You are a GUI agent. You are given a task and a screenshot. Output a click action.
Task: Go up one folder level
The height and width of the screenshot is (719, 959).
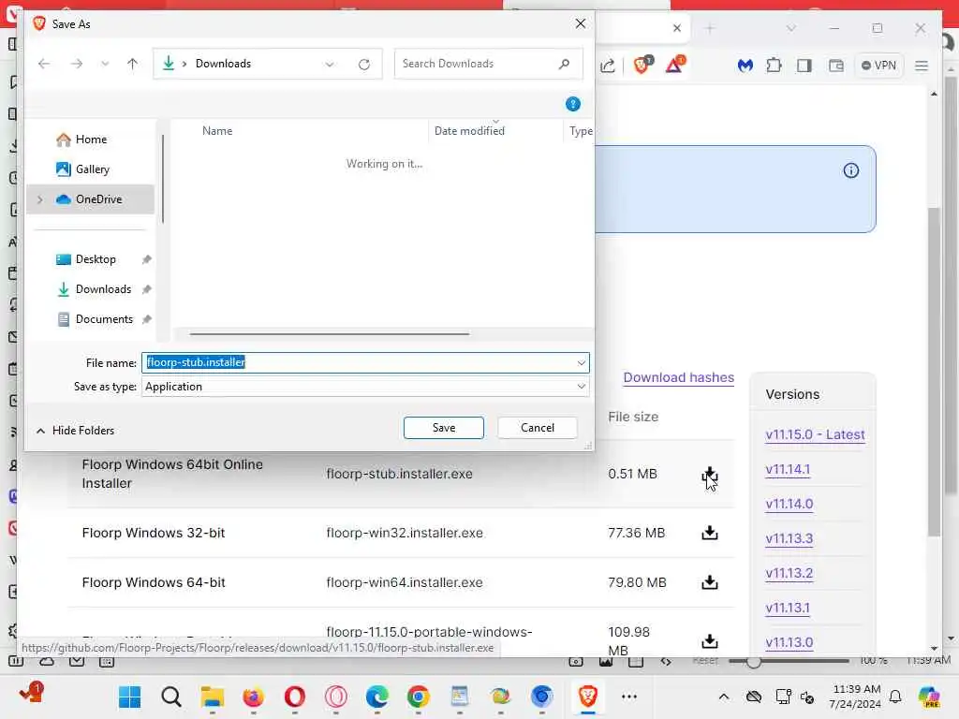tap(133, 64)
